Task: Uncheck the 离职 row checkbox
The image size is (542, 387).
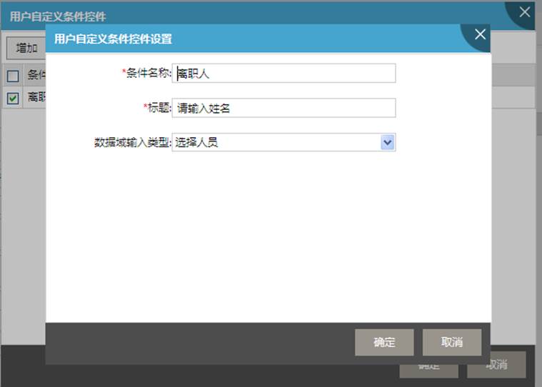Action: click(13, 99)
